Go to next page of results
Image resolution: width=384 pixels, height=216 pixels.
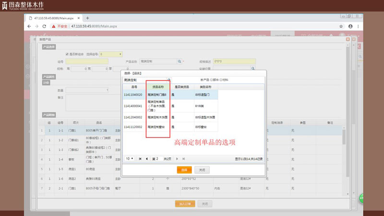pyautogui.click(x=176, y=158)
